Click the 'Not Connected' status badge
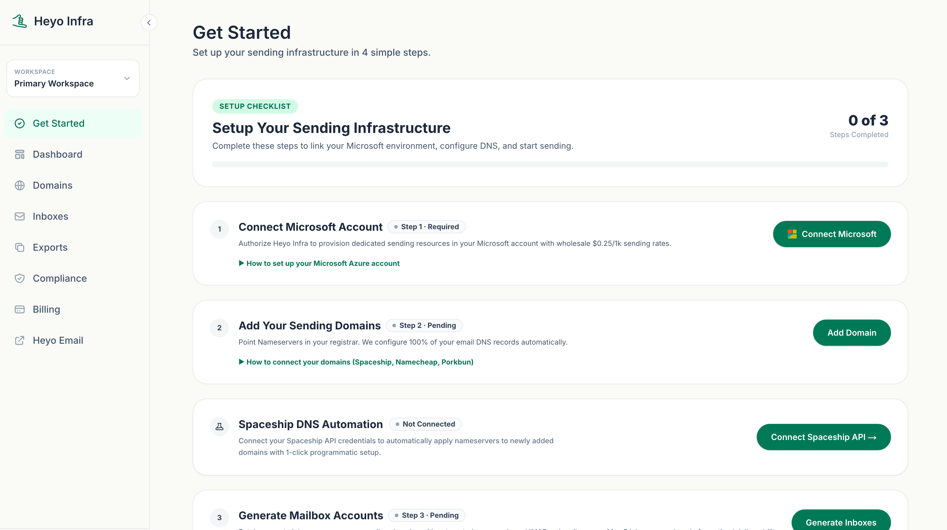 [425, 424]
